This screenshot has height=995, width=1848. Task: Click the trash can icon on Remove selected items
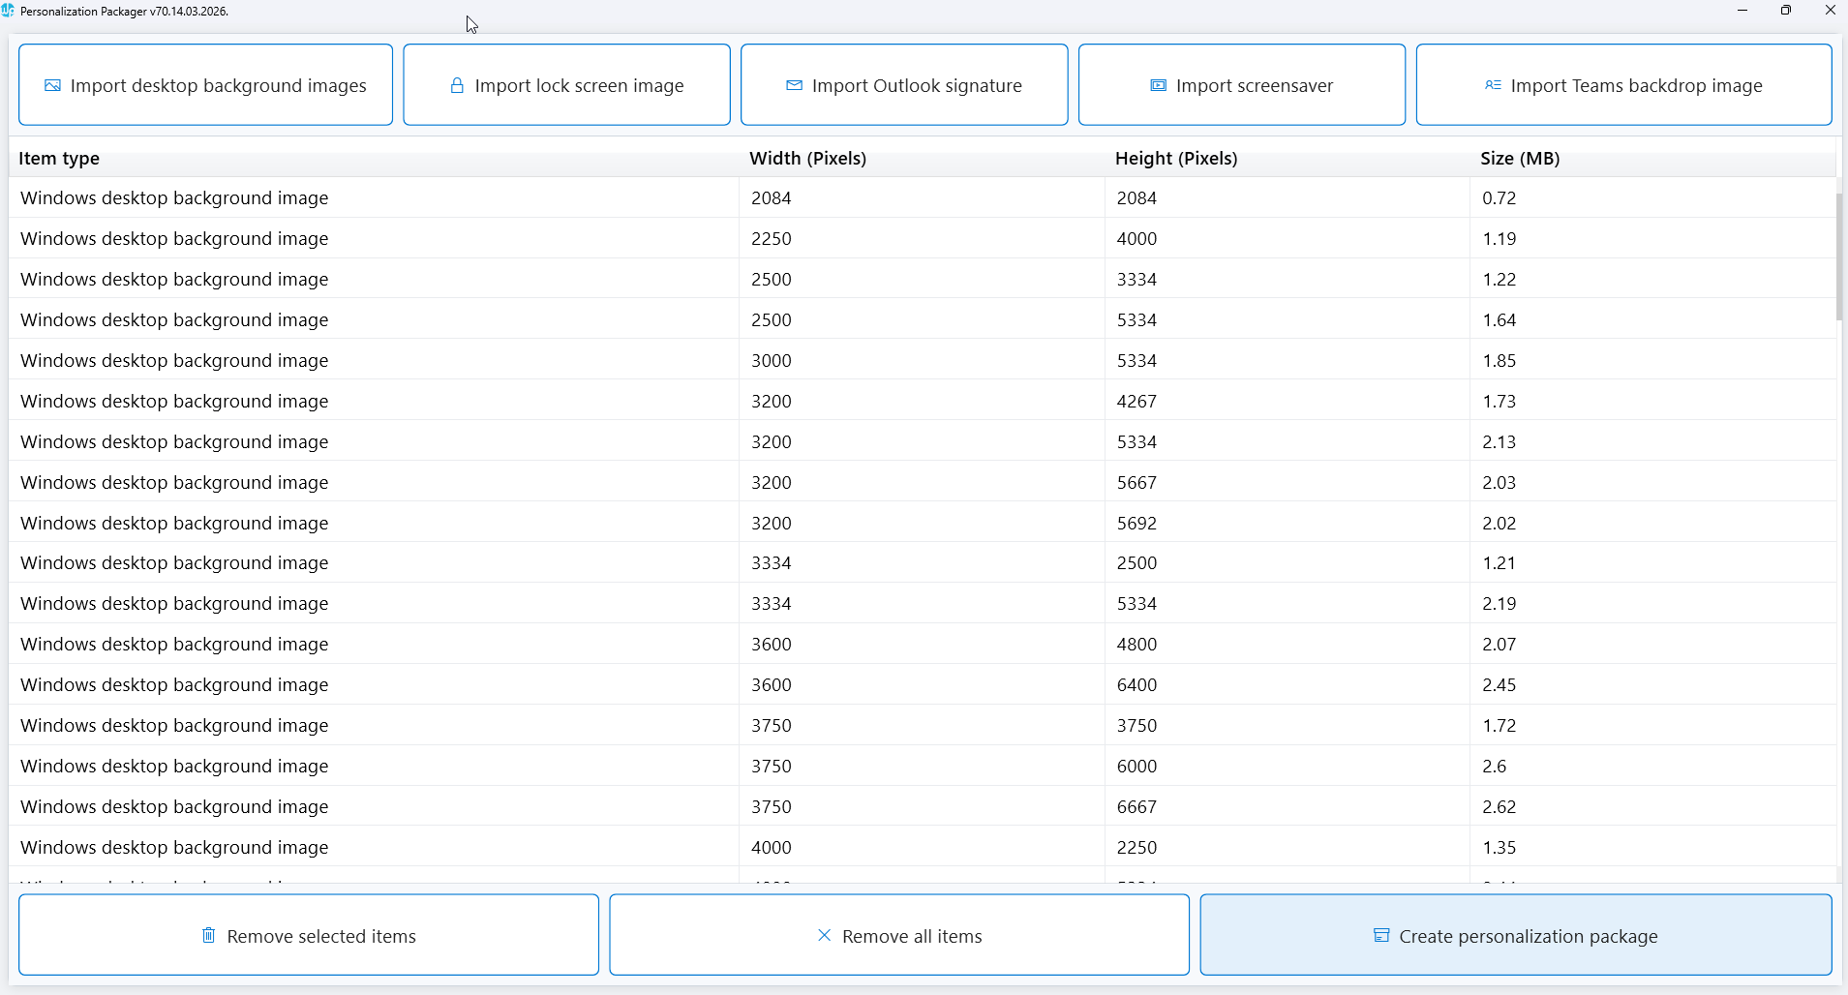click(208, 935)
